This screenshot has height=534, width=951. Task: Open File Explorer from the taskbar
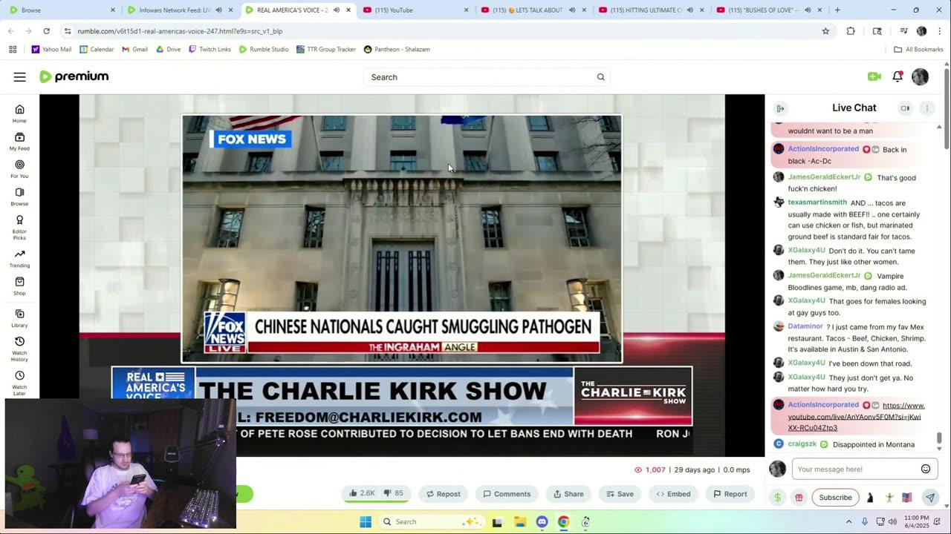pos(519,521)
